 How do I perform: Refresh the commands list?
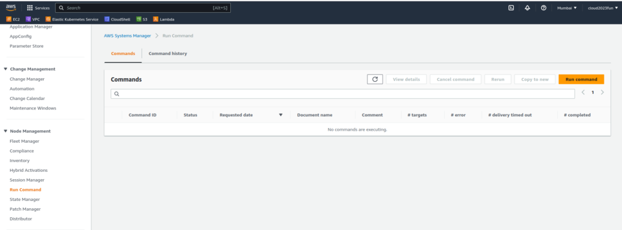[375, 79]
